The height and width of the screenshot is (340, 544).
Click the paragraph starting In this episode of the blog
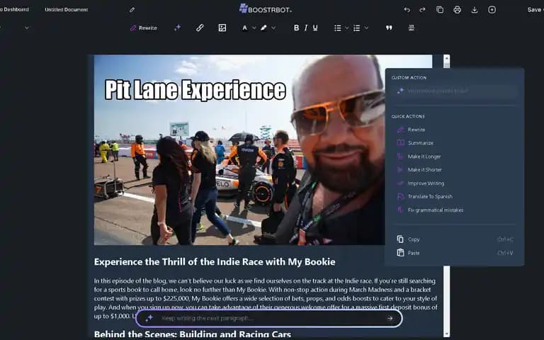pos(266,298)
